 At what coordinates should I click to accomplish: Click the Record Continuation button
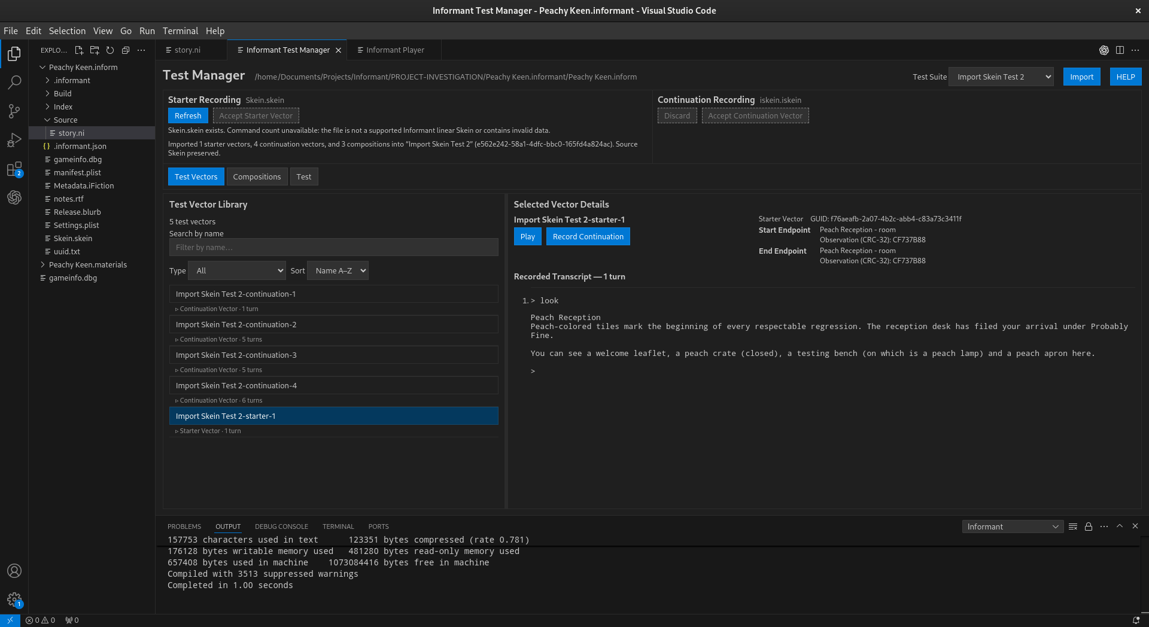pos(588,236)
